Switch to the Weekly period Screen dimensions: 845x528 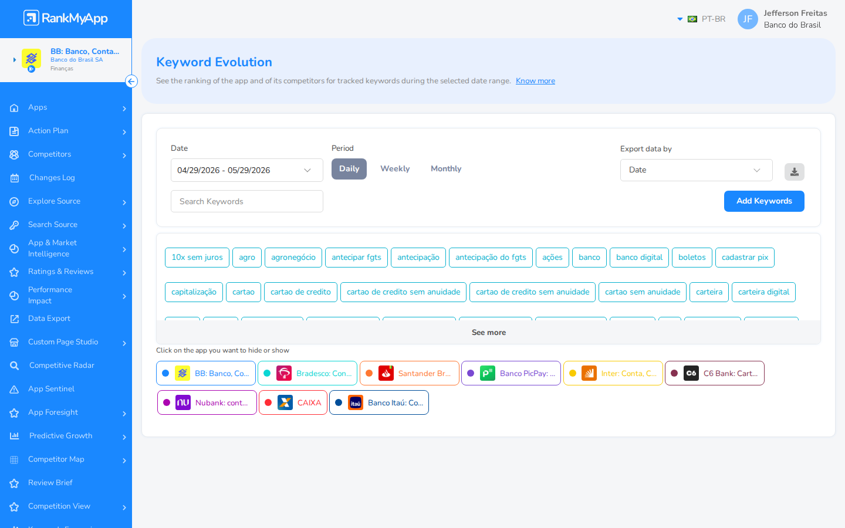395,169
